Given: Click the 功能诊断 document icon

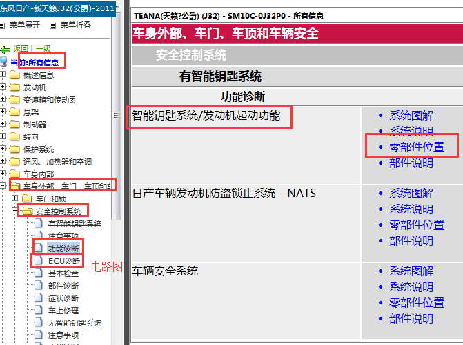Looking at the screenshot, I should [x=39, y=248].
